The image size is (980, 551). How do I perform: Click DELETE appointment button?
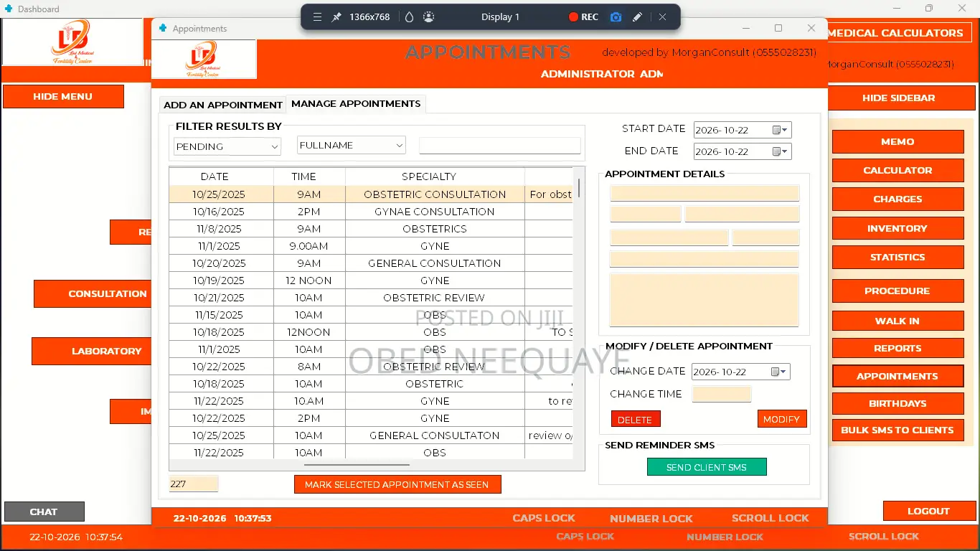pyautogui.click(x=636, y=419)
